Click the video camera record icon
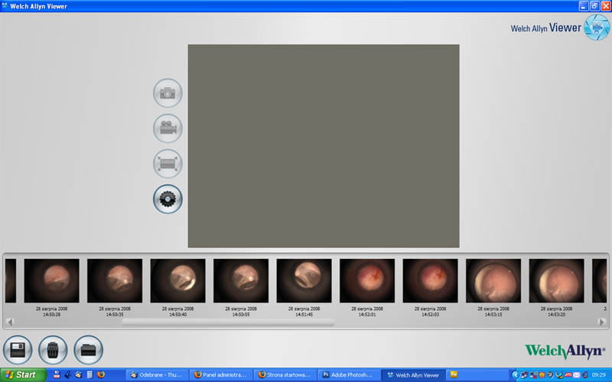The width and height of the screenshot is (612, 382). pyautogui.click(x=168, y=128)
